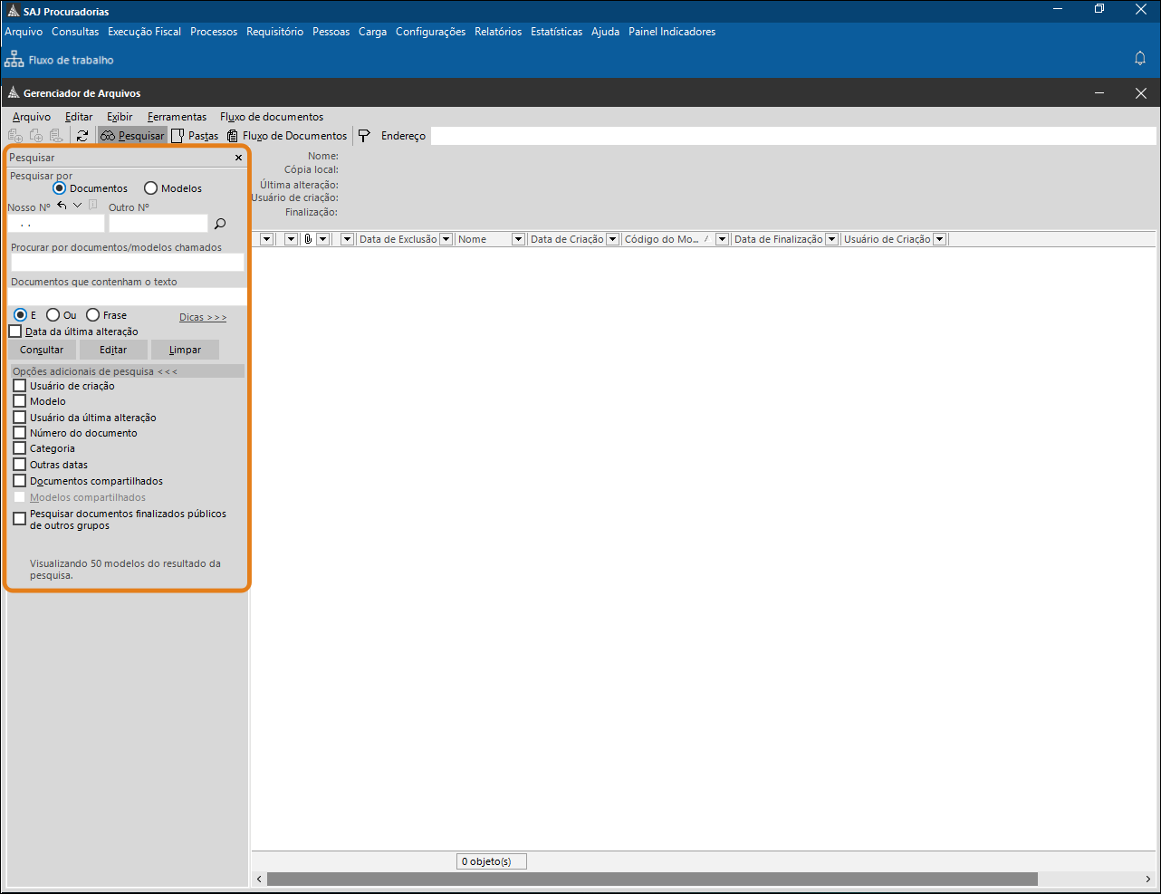This screenshot has height=894, width=1161.
Task: Check the Usuário de criação option
Action: 20,386
